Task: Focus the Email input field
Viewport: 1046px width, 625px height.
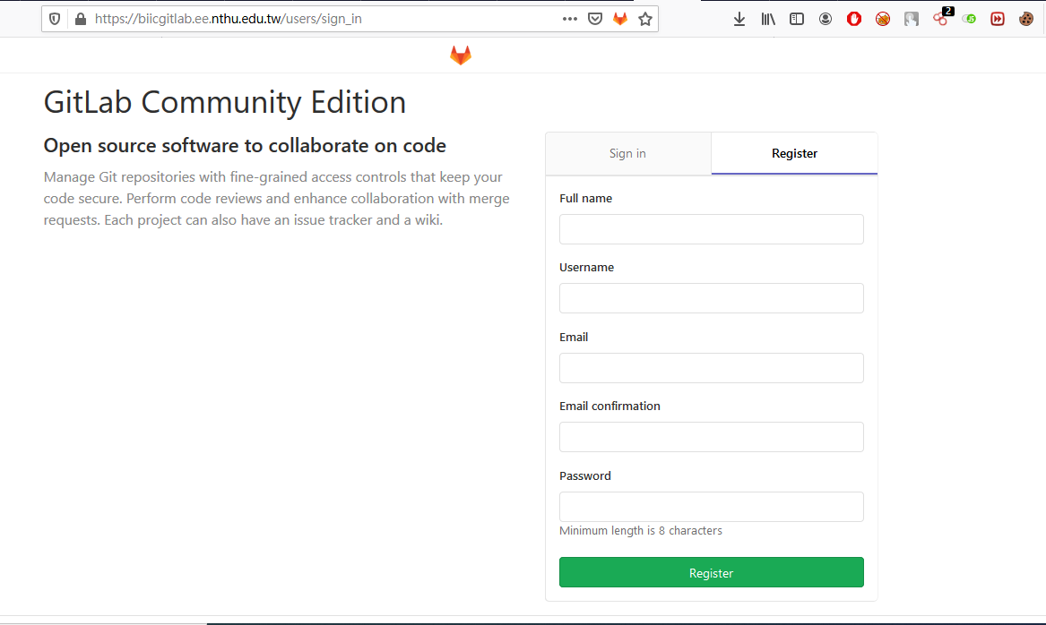Action: [x=711, y=368]
